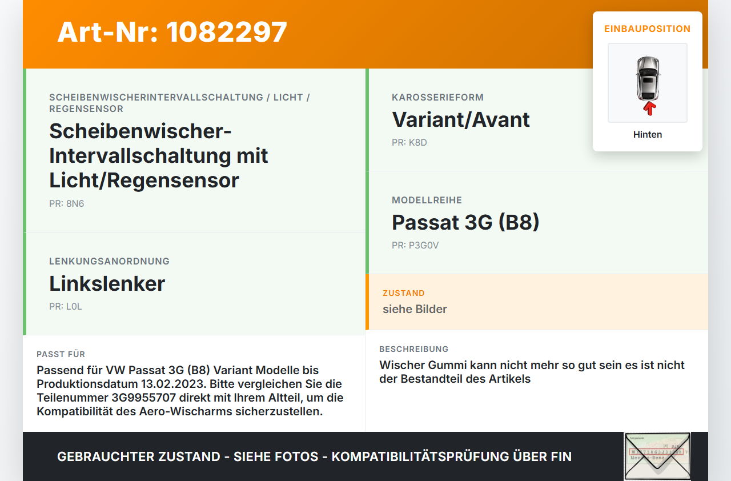Click the code 'PR: 8N6'
This screenshot has height=481, width=731.
[67, 203]
